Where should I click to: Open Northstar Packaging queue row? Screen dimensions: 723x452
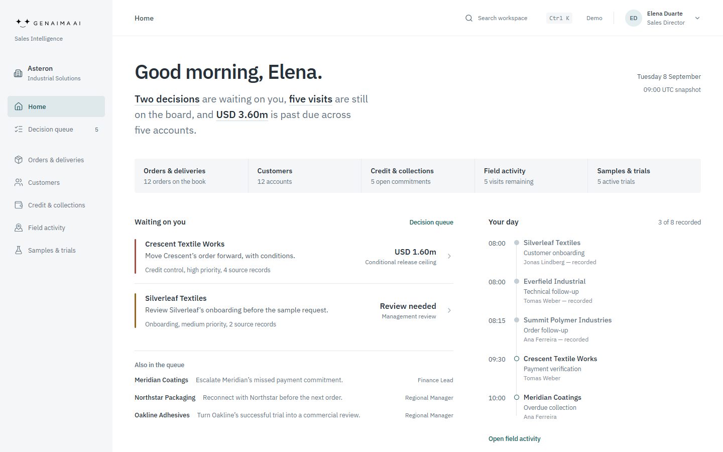[294, 398]
